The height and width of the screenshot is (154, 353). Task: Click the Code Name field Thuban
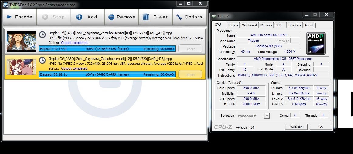pyautogui.click(x=253, y=41)
